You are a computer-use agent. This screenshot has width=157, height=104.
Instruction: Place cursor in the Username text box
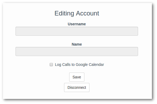click(77, 31)
